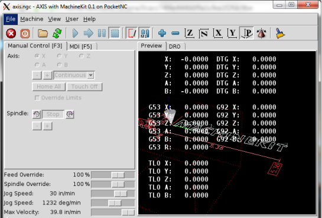Adjust the 1232 deg/min Jog Speed slider
Image resolution: width=322 pixels, height=218 pixels.
pos(115,203)
